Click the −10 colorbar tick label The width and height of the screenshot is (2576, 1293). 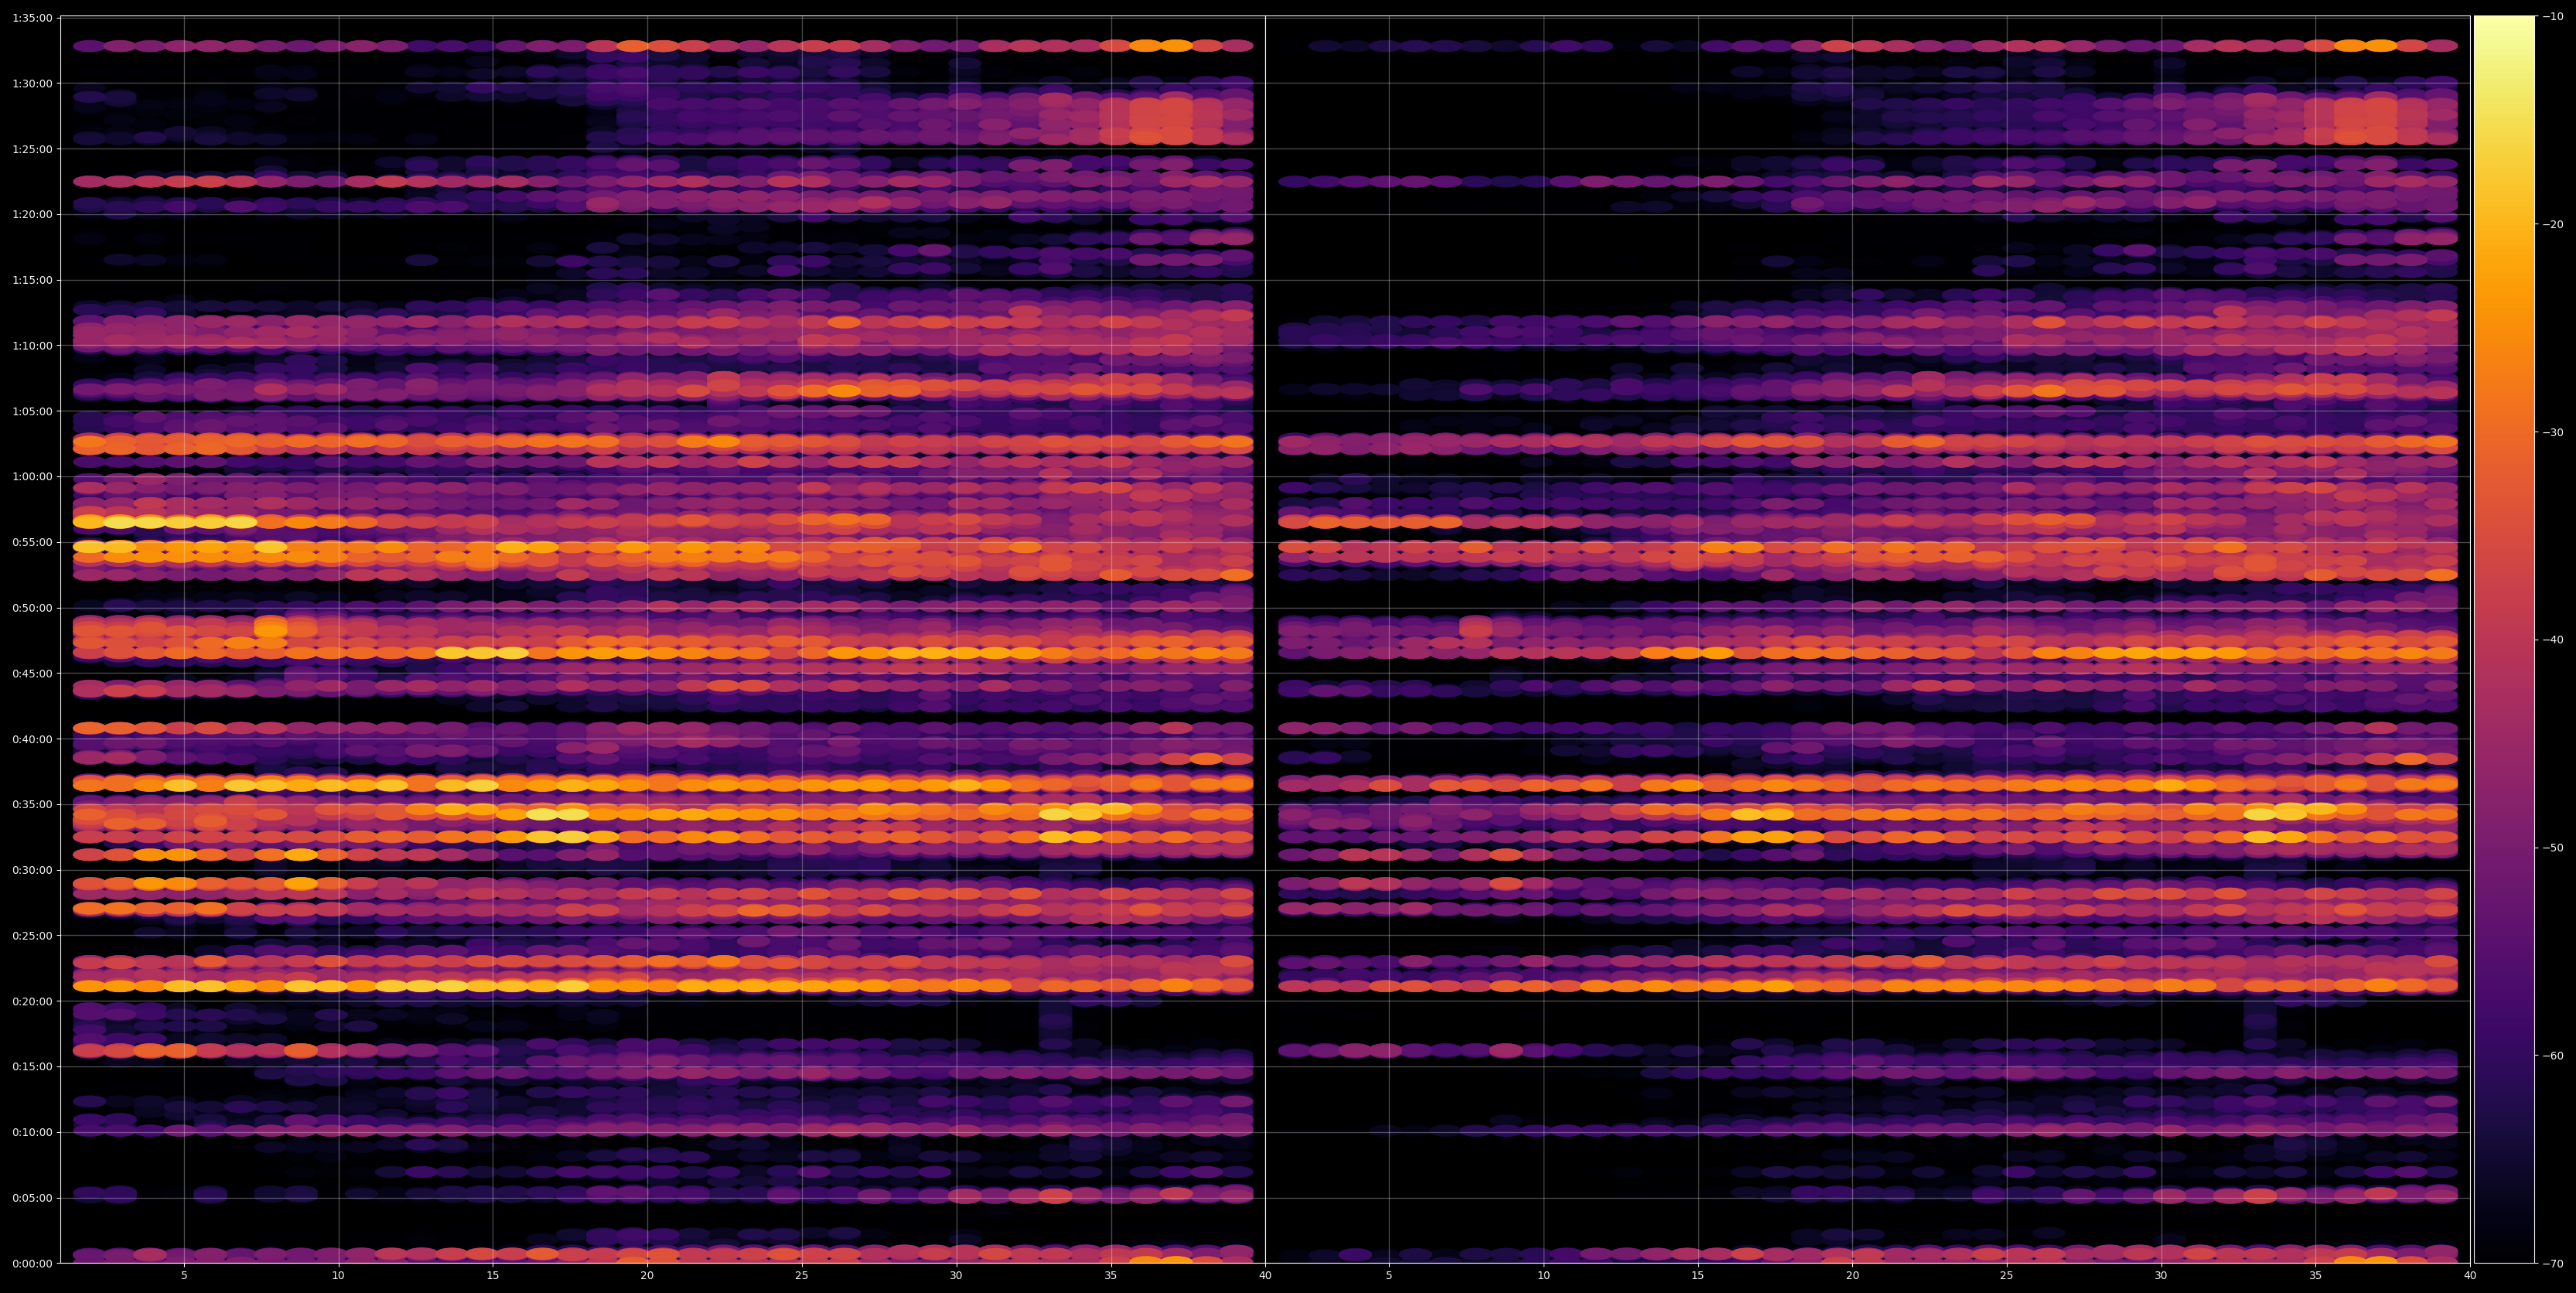pos(2553,16)
